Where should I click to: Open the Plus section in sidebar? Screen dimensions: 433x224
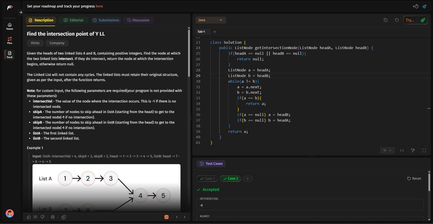click(x=10, y=40)
